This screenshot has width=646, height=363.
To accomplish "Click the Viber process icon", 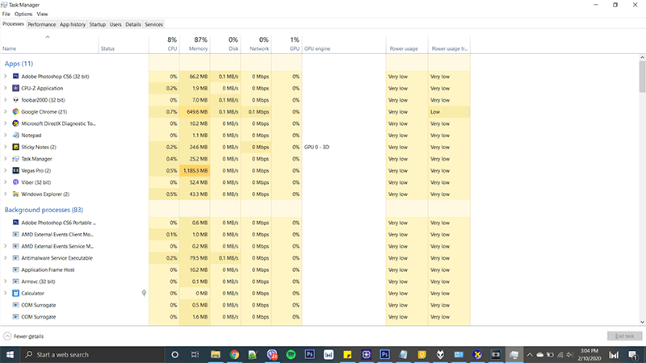I will point(15,182).
